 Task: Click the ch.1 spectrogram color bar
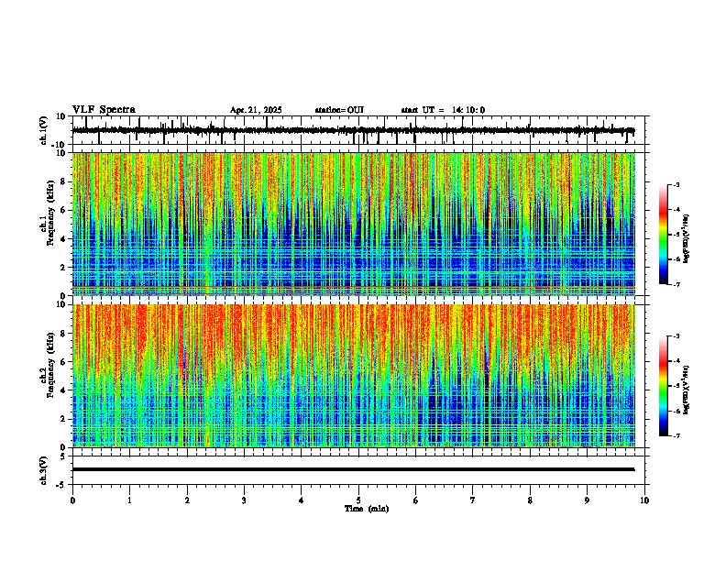[x=664, y=235]
